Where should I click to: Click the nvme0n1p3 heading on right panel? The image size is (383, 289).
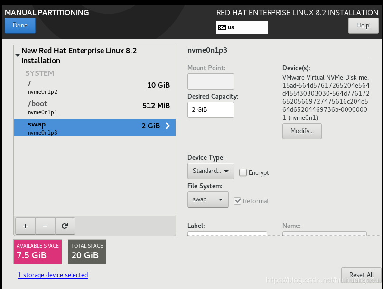tap(207, 50)
